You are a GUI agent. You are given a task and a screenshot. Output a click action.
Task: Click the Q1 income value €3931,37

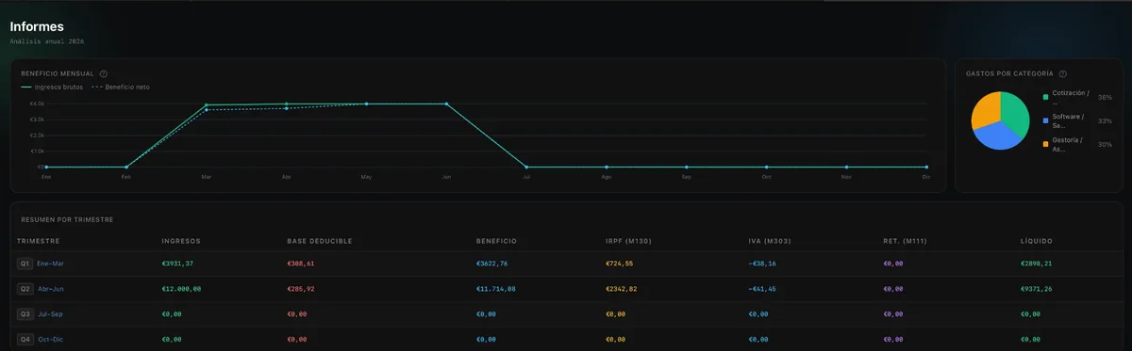tap(177, 264)
